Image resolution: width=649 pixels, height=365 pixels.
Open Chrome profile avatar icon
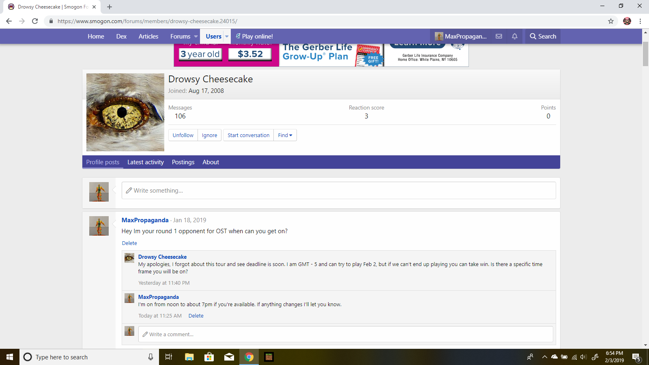[x=627, y=21]
